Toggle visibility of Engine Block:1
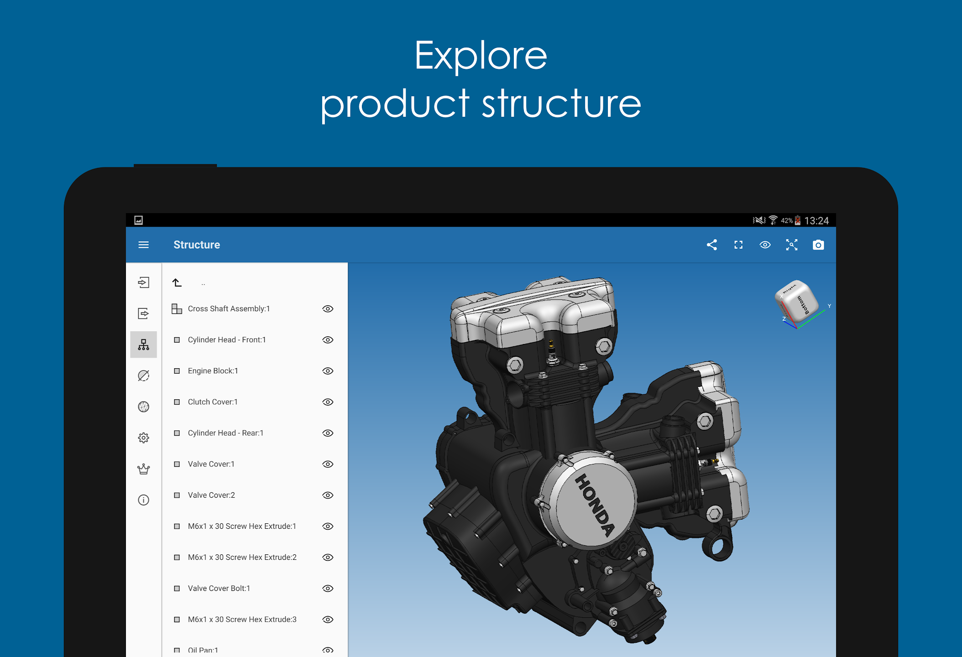This screenshot has height=657, width=962. tap(328, 371)
